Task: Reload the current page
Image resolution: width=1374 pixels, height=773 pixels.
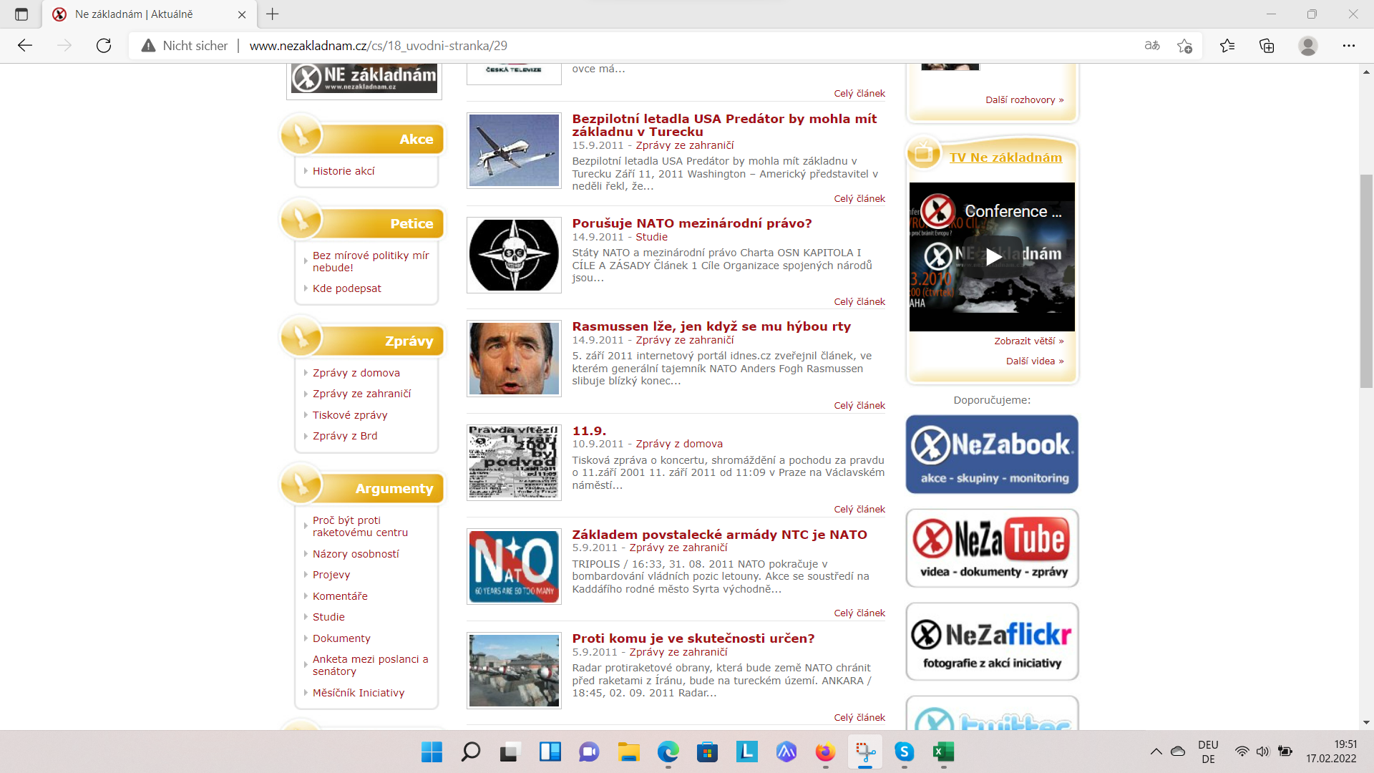Action: [104, 46]
